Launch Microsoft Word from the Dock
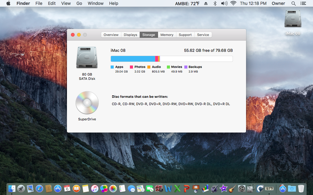Screen dimensions: 313x195 click(168, 188)
